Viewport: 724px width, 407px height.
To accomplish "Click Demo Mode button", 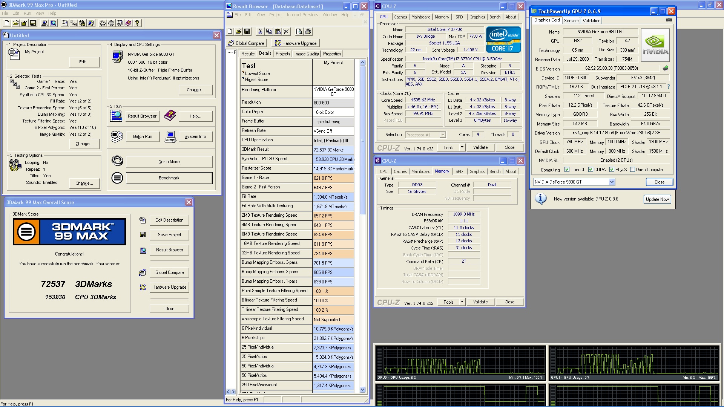I will (x=169, y=162).
